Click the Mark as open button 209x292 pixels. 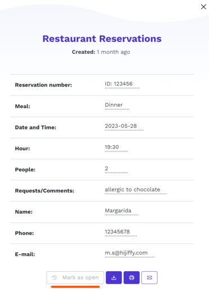(x=75, y=277)
